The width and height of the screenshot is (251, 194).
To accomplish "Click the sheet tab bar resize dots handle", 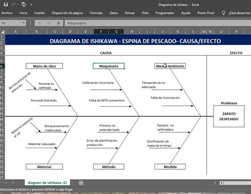I will point(215,183).
